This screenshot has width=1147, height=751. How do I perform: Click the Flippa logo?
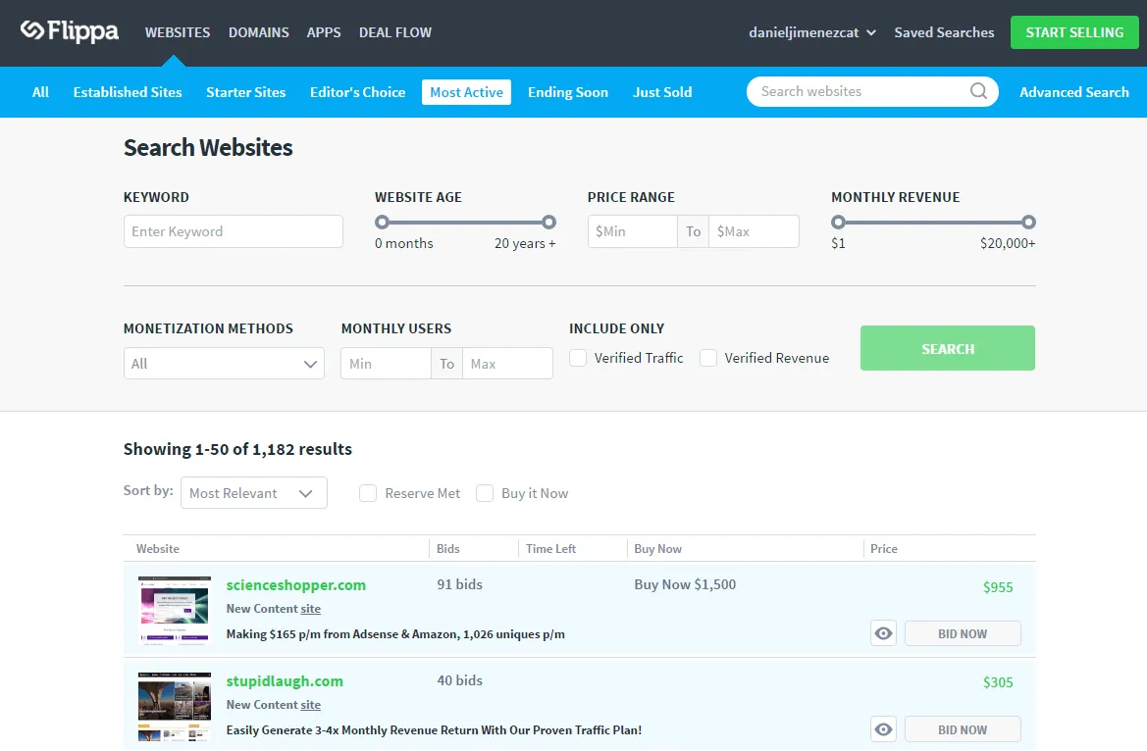tap(70, 31)
